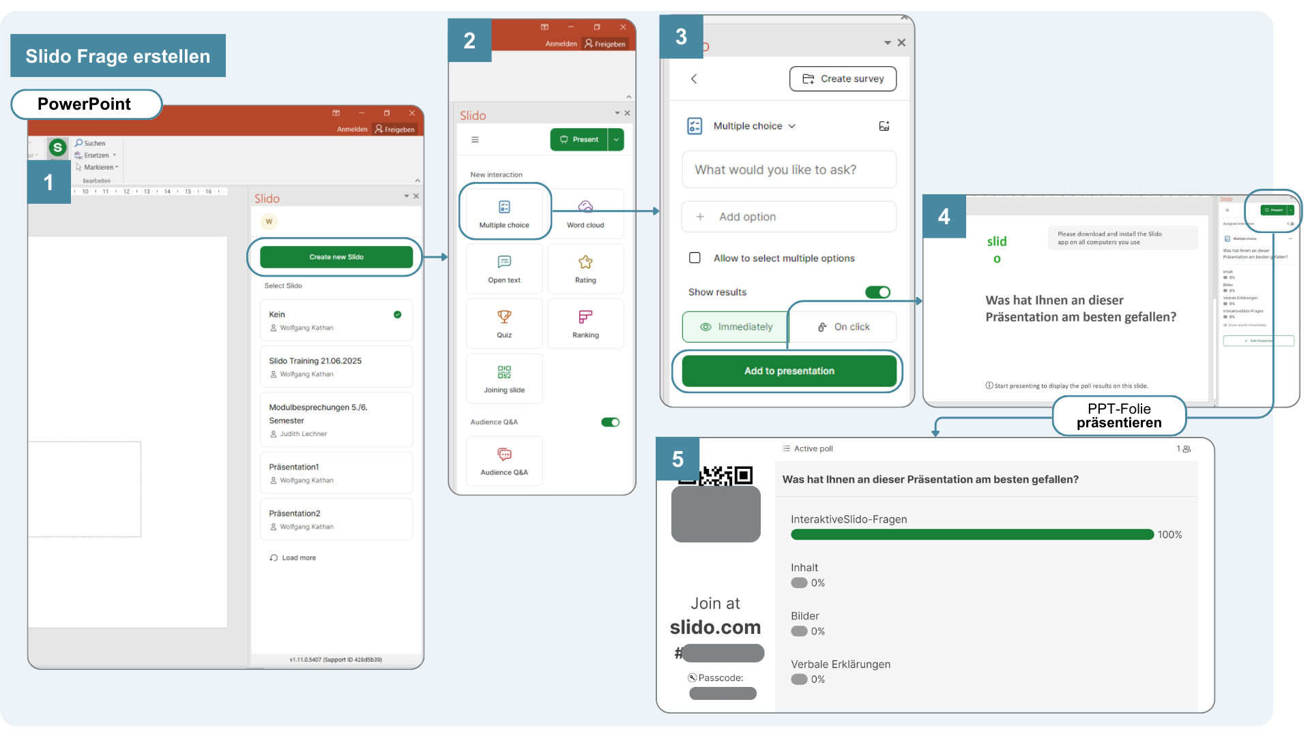Click the Present button in panel 4 sidebar
1310x736 pixels.
click(x=1273, y=210)
